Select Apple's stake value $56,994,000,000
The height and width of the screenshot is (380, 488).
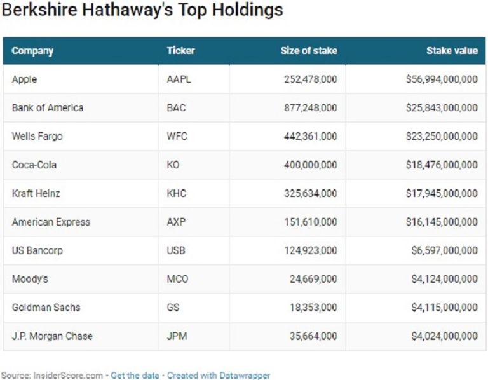442,79
